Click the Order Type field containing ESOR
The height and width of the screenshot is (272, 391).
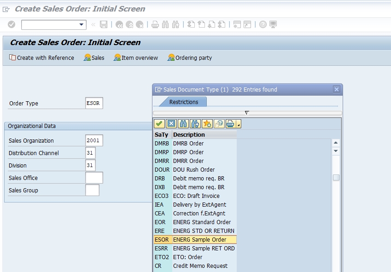pos(94,103)
